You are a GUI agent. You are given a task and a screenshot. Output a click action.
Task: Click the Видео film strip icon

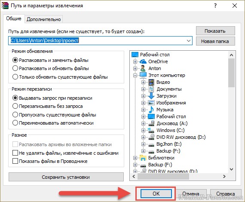point(151,82)
